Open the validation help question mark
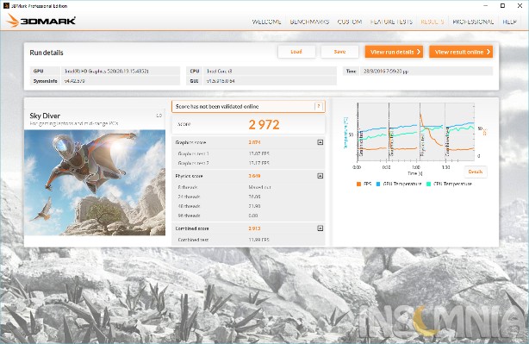This screenshot has height=344, width=529. click(318, 106)
